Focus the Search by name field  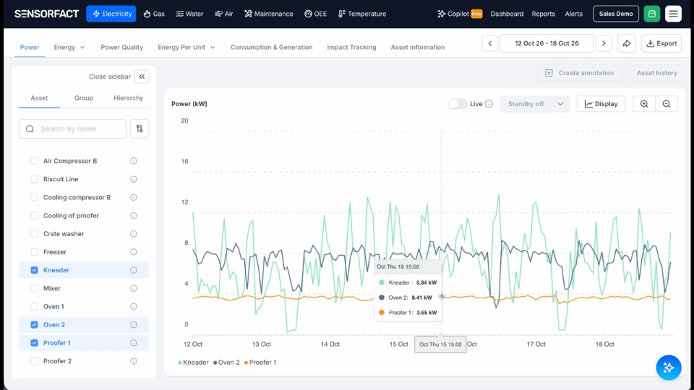(72, 129)
